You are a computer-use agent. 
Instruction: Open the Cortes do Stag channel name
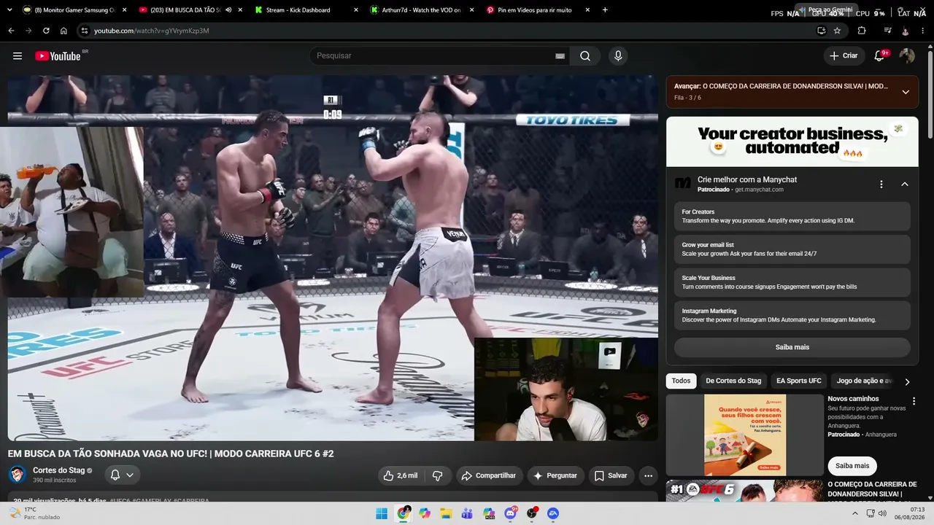58,470
